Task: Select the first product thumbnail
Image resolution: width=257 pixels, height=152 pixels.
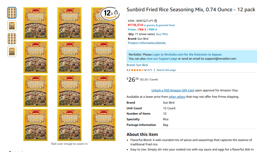Action: pyautogui.click(x=12, y=13)
